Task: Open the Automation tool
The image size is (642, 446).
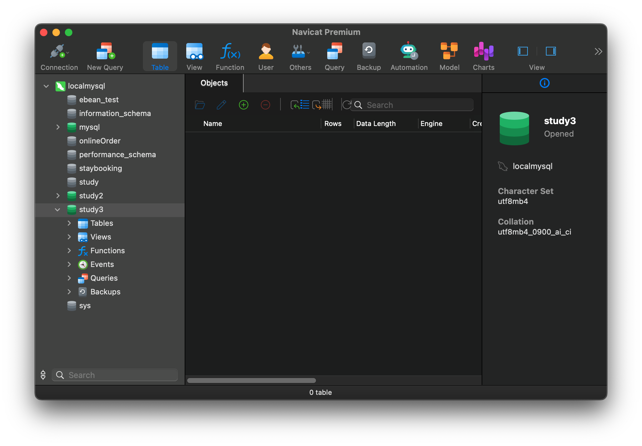Action: click(x=409, y=56)
